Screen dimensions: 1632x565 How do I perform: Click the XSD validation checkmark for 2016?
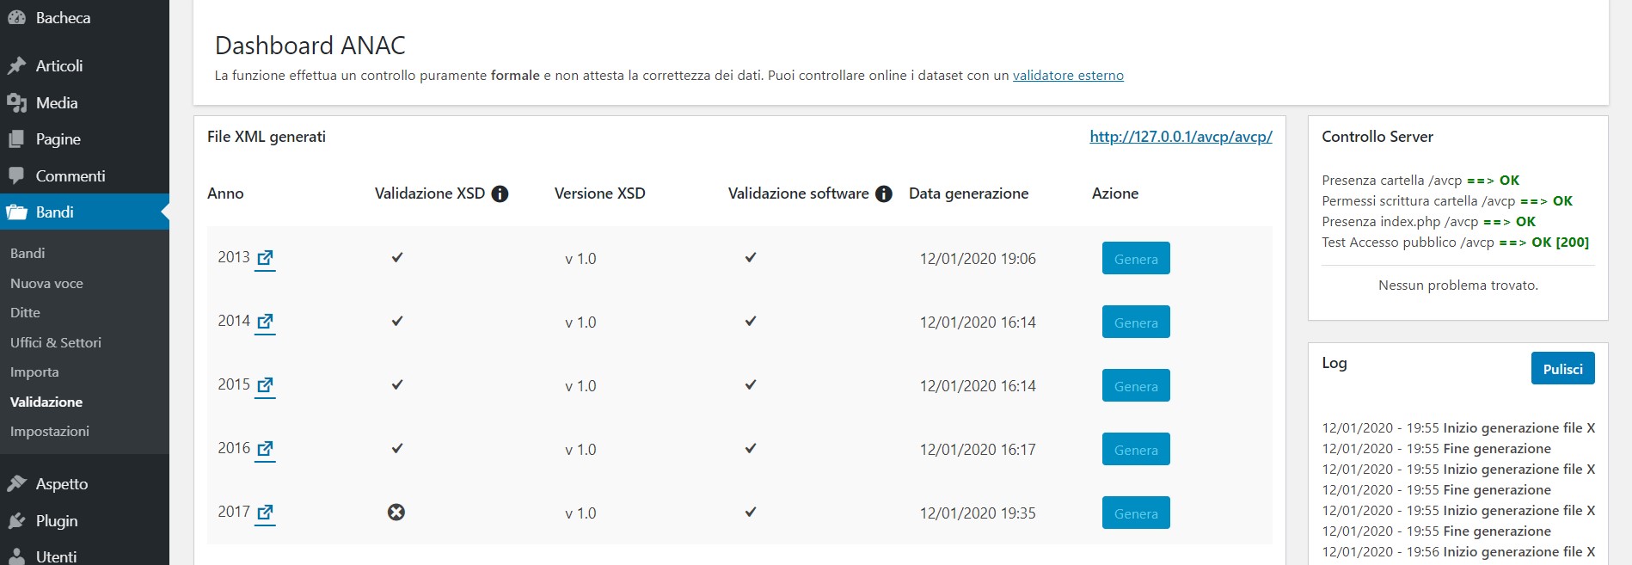[397, 448]
